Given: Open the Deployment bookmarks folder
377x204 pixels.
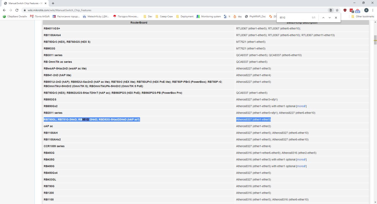Looking at the screenshot, I should [x=185, y=16].
